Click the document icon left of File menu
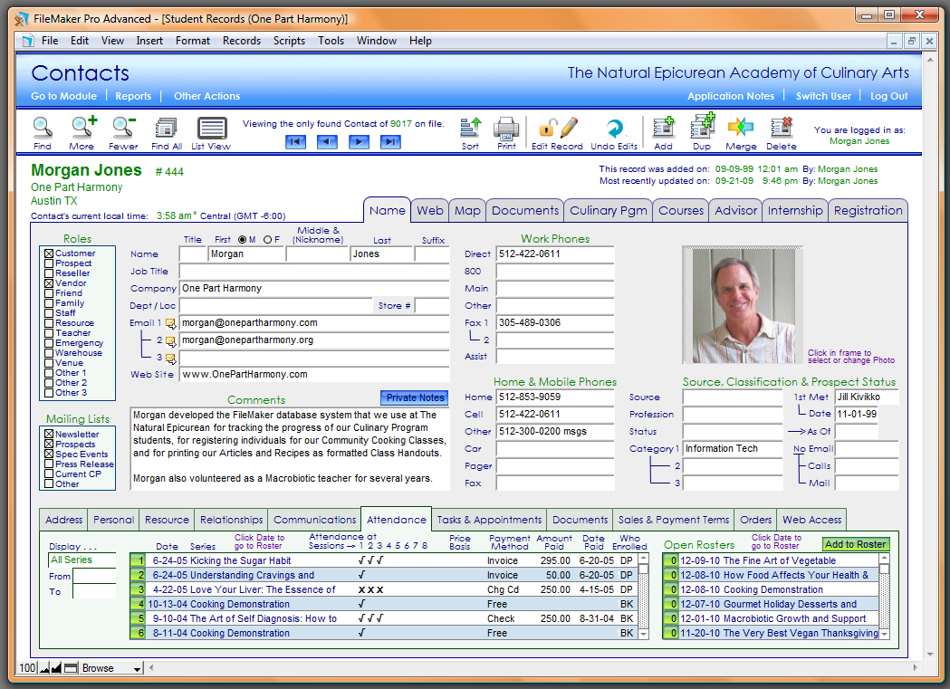This screenshot has width=950, height=689. tap(28, 41)
